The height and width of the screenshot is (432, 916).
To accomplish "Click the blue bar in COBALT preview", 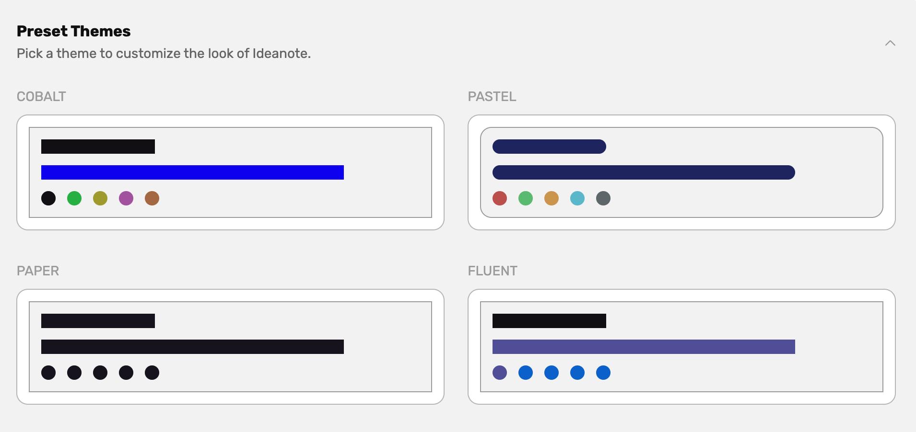I will (x=192, y=173).
